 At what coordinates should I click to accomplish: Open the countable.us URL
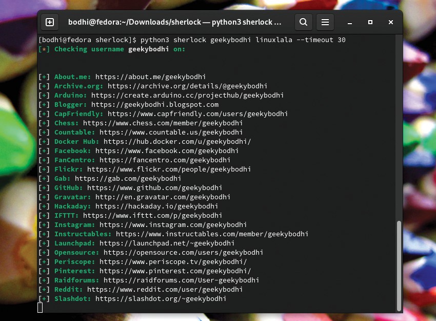[171, 132]
